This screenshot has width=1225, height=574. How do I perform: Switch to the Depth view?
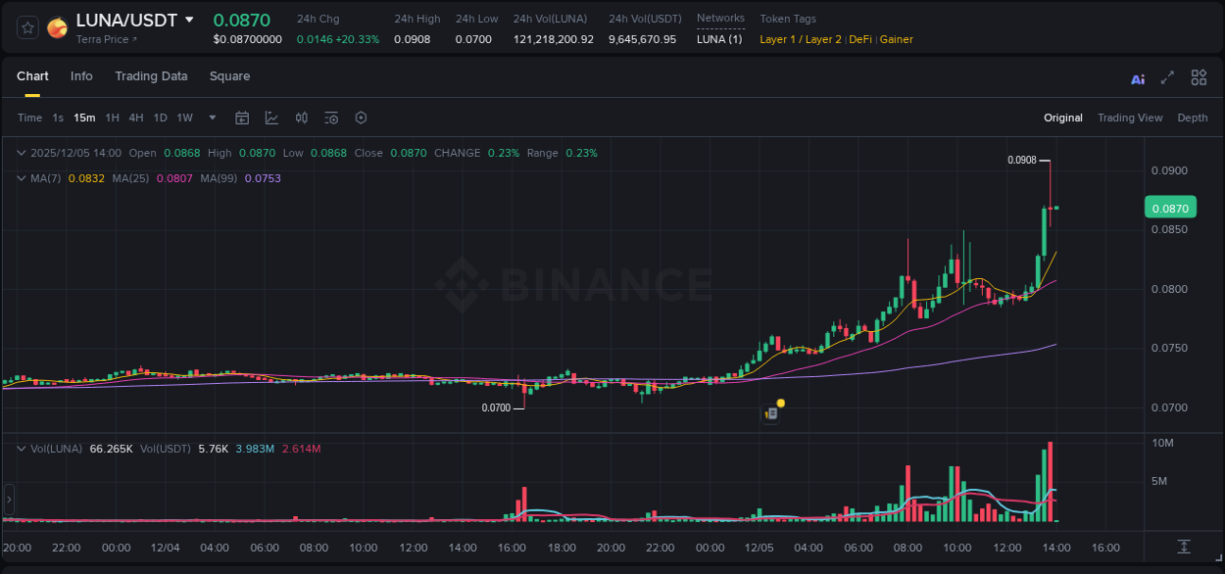point(1193,118)
